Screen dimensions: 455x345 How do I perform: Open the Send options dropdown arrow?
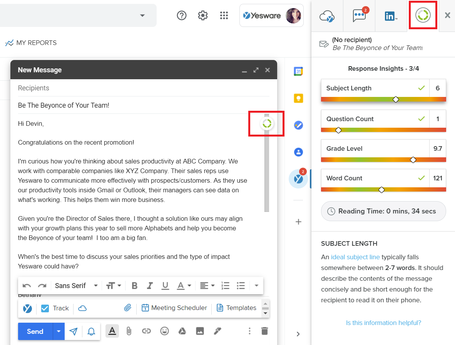click(x=59, y=332)
